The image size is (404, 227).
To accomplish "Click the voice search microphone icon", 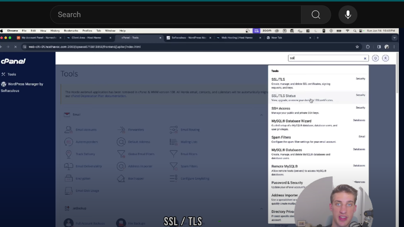I will coord(348,15).
